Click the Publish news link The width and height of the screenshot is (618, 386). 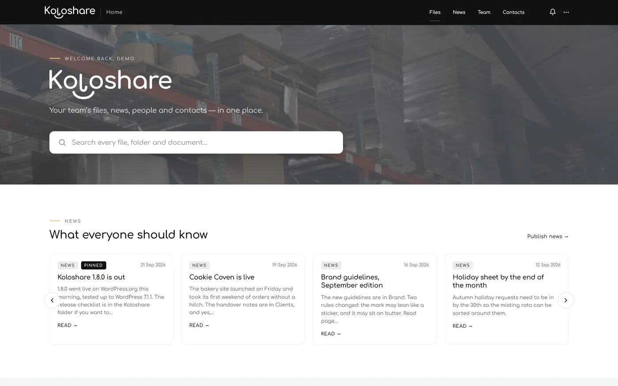point(548,236)
